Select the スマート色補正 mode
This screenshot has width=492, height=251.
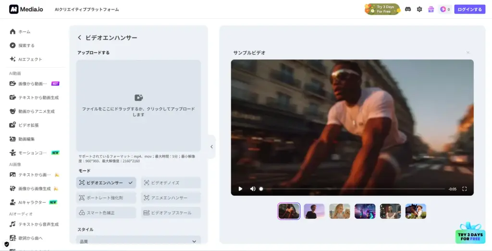106,213
